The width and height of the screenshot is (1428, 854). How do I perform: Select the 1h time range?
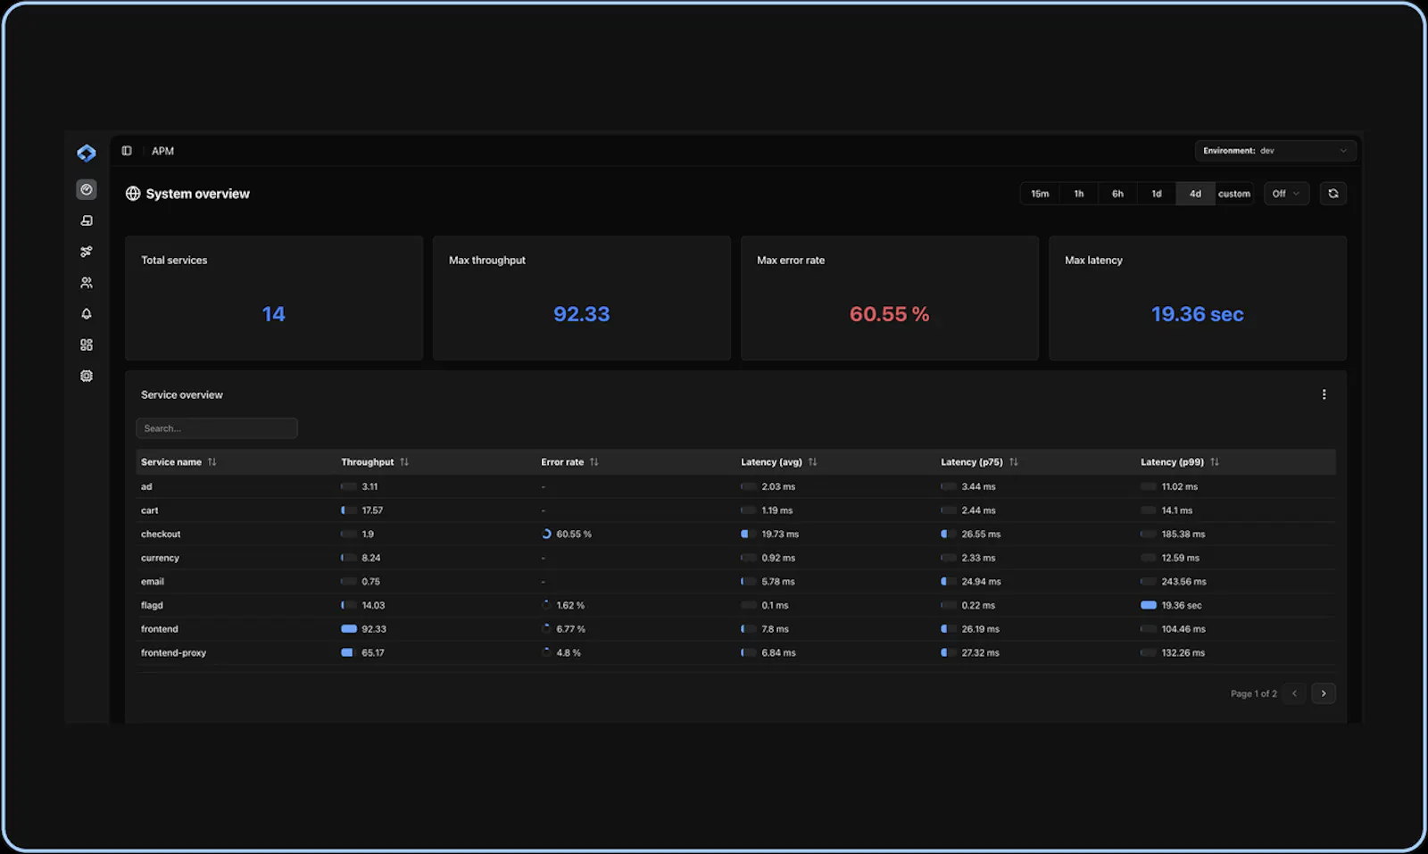coord(1079,194)
